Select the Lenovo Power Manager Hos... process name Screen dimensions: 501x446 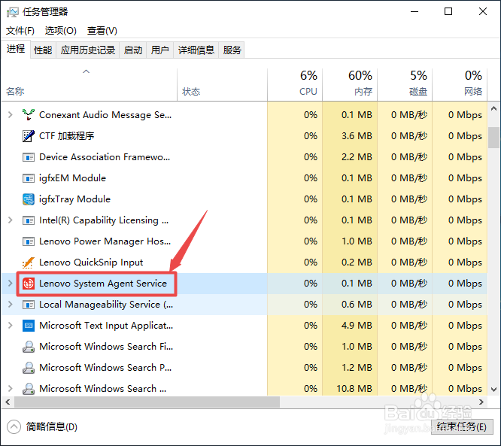coord(105,241)
